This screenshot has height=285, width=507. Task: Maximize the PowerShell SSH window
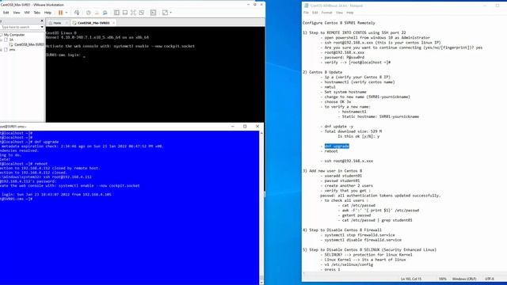pyautogui.click(x=245, y=127)
